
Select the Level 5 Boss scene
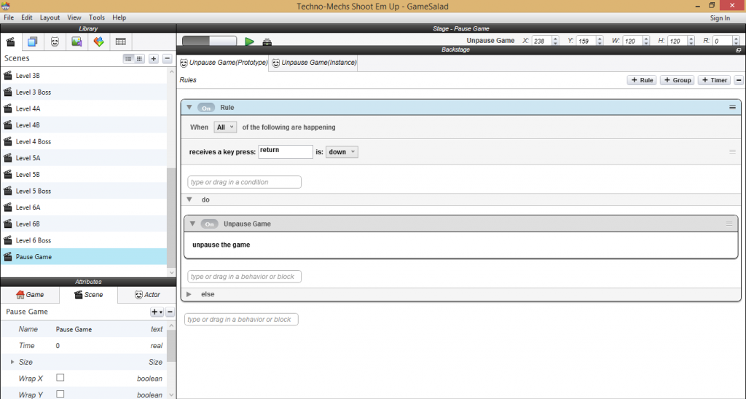pos(84,191)
